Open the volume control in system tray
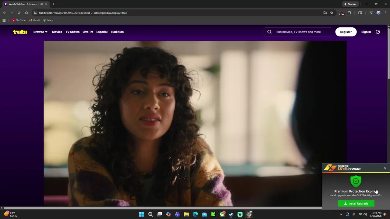 point(365,214)
